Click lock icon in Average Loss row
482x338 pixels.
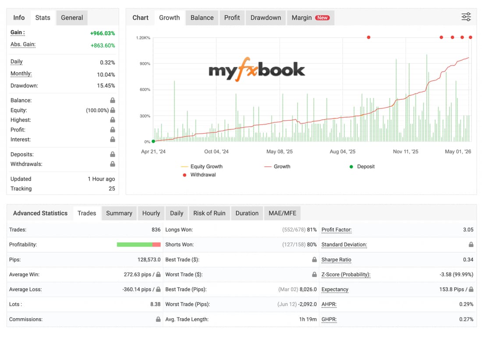click(158, 289)
